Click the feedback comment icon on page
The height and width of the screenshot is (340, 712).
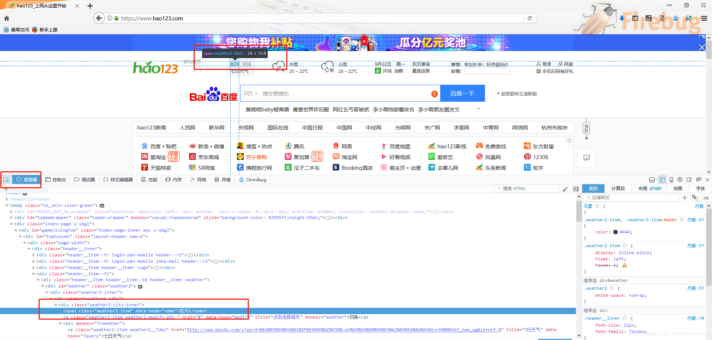pyautogui.click(x=586, y=158)
